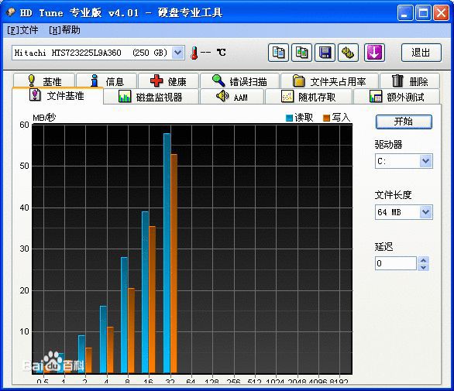The image size is (454, 391).
Task: Click the thermometer temperature icon
Action: [194, 53]
